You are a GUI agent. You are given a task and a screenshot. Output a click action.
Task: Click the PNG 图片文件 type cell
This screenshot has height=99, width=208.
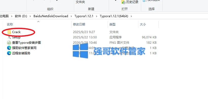119,43
